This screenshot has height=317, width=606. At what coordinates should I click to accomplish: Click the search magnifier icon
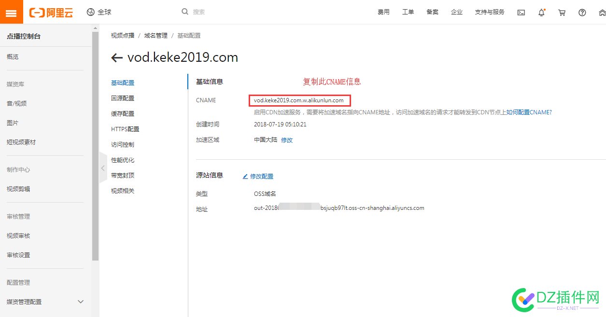coord(185,12)
